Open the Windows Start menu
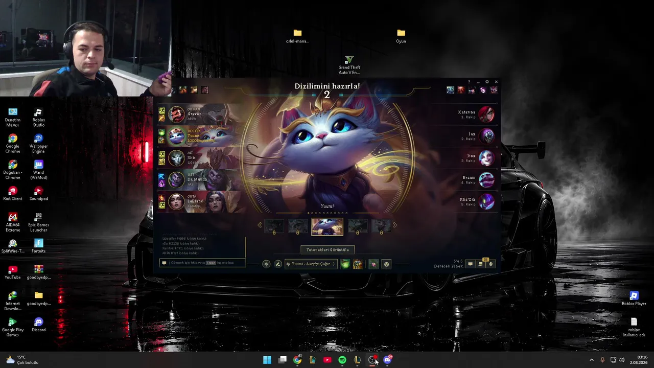The image size is (654, 368). click(267, 360)
